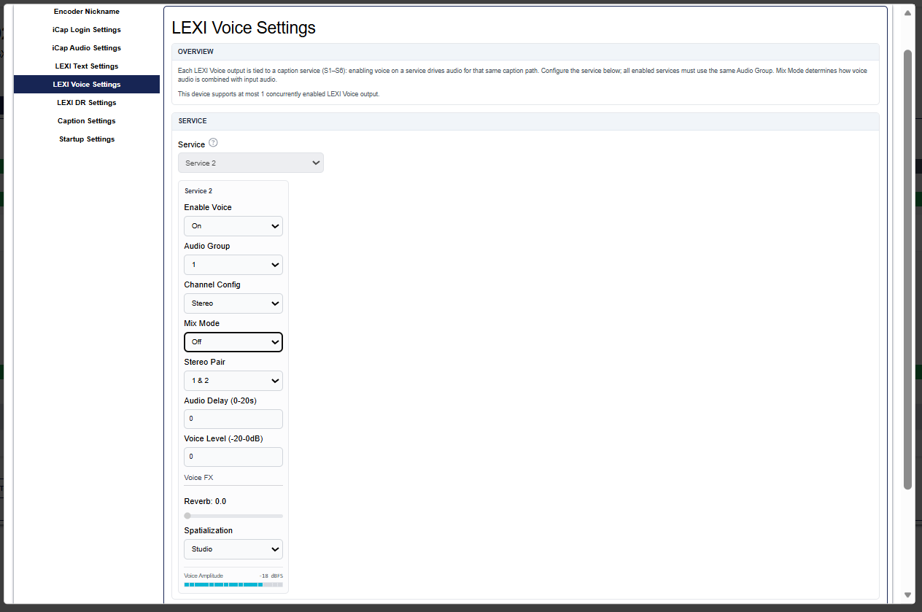Open Encoder Nickname settings
922x612 pixels.
tap(87, 12)
